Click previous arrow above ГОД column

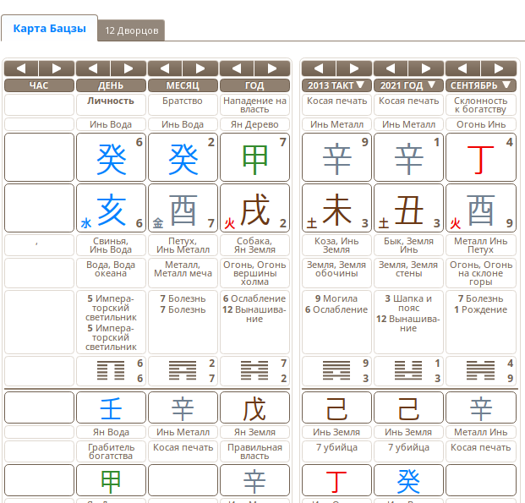(x=237, y=68)
